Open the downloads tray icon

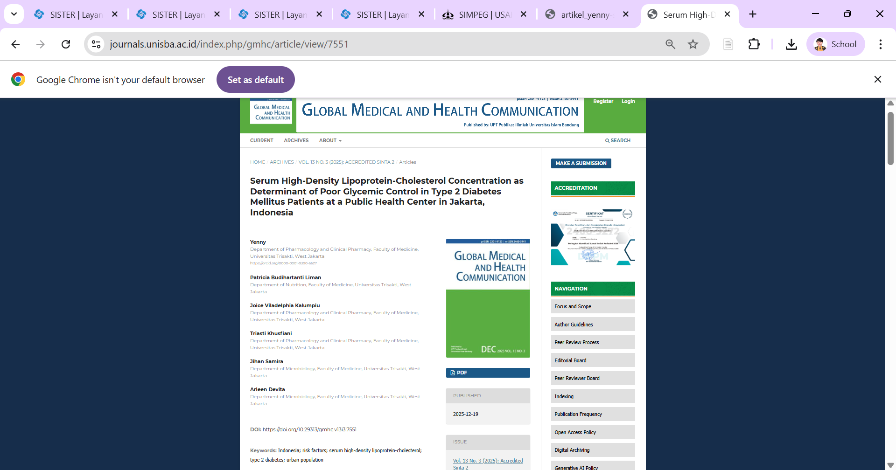coord(791,44)
